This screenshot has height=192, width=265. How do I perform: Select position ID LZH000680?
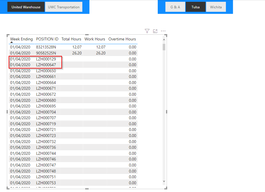pos(46,100)
